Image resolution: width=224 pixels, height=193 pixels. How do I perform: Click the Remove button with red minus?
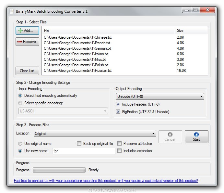tap(27, 42)
